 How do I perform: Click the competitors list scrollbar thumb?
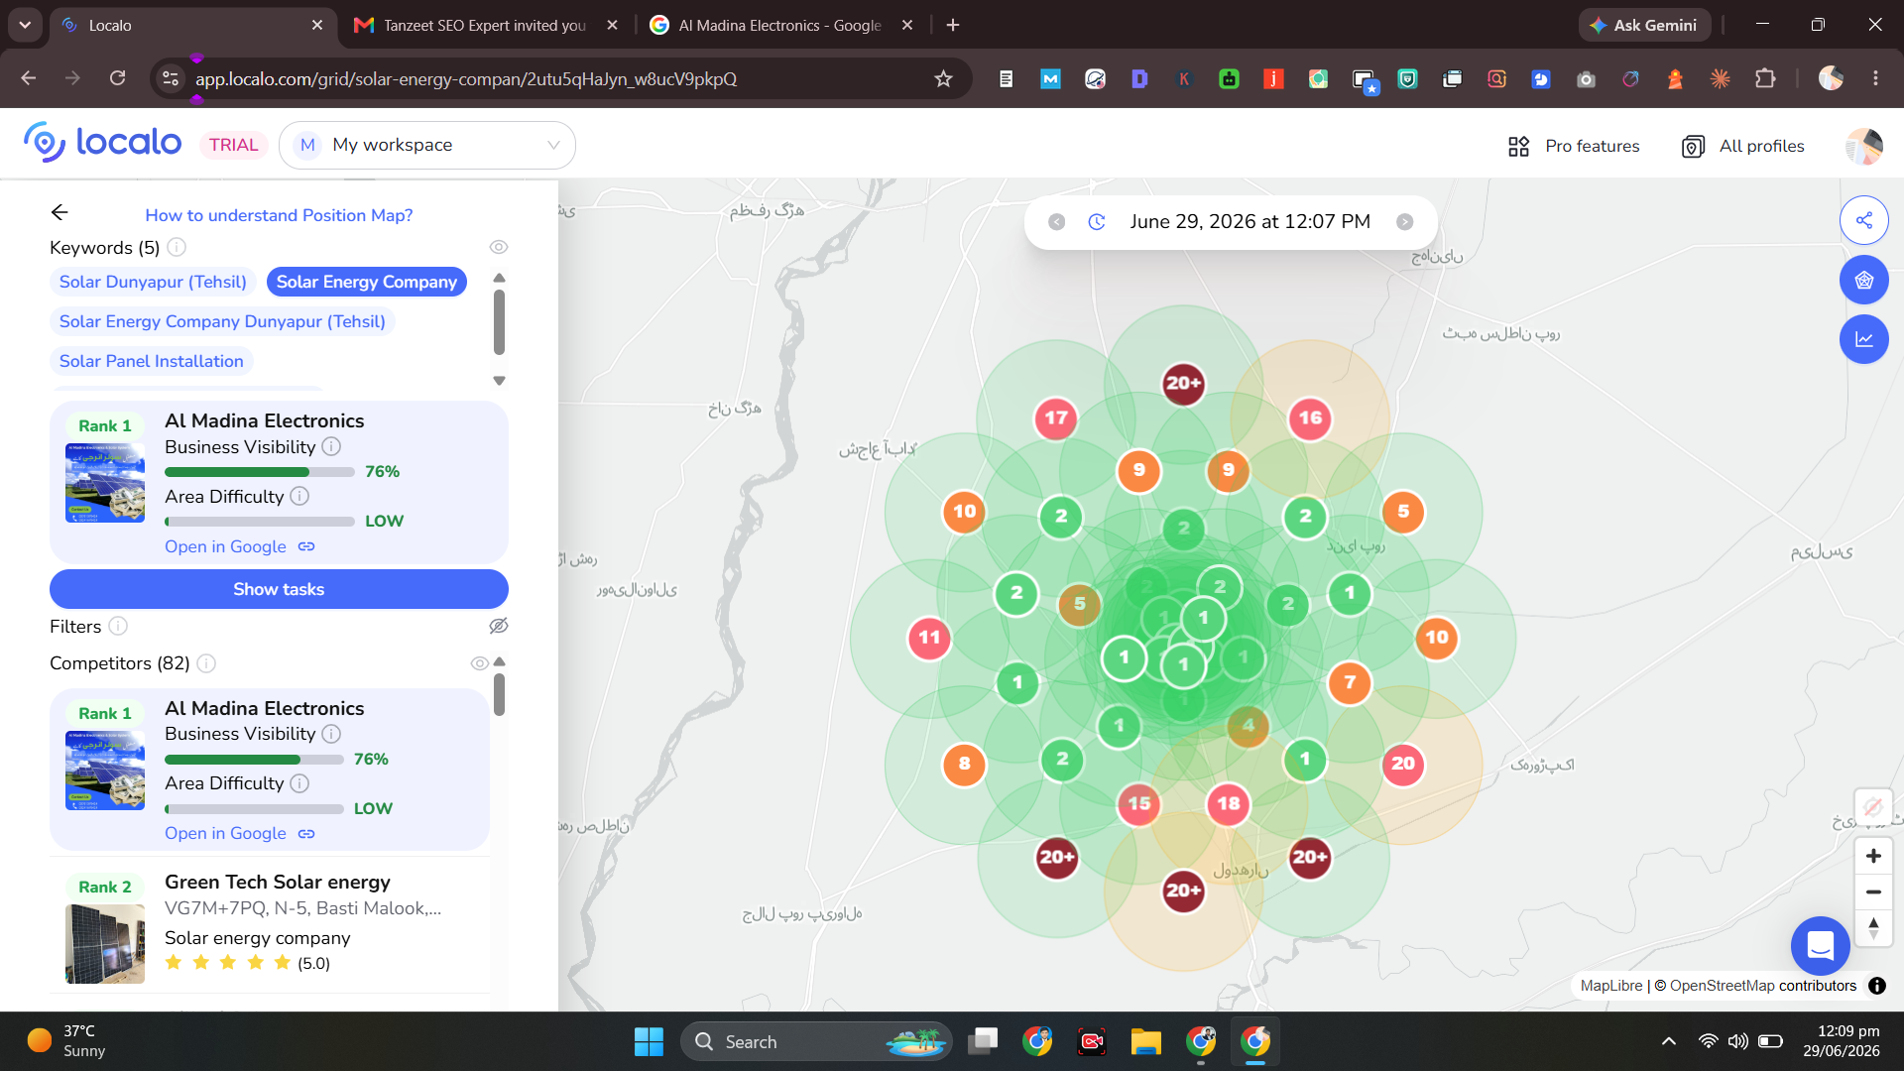point(499,694)
